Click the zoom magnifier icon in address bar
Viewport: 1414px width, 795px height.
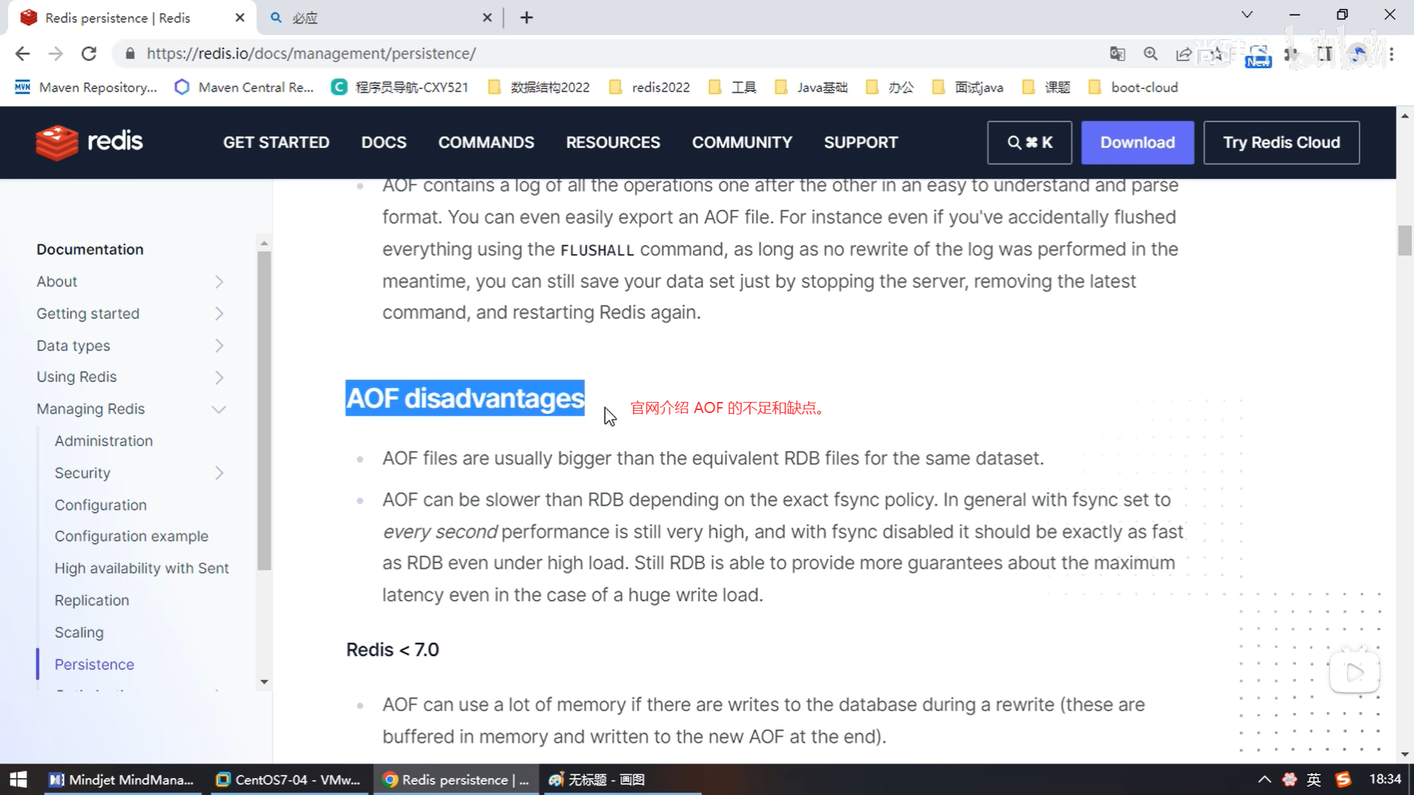pyautogui.click(x=1150, y=54)
